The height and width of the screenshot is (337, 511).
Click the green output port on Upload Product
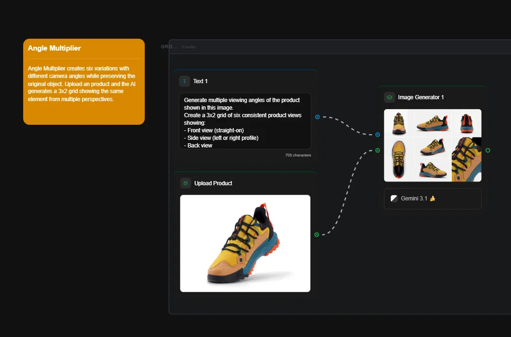316,234
